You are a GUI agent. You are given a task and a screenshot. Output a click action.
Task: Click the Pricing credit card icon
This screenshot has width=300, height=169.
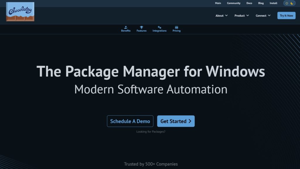pos(176,27)
